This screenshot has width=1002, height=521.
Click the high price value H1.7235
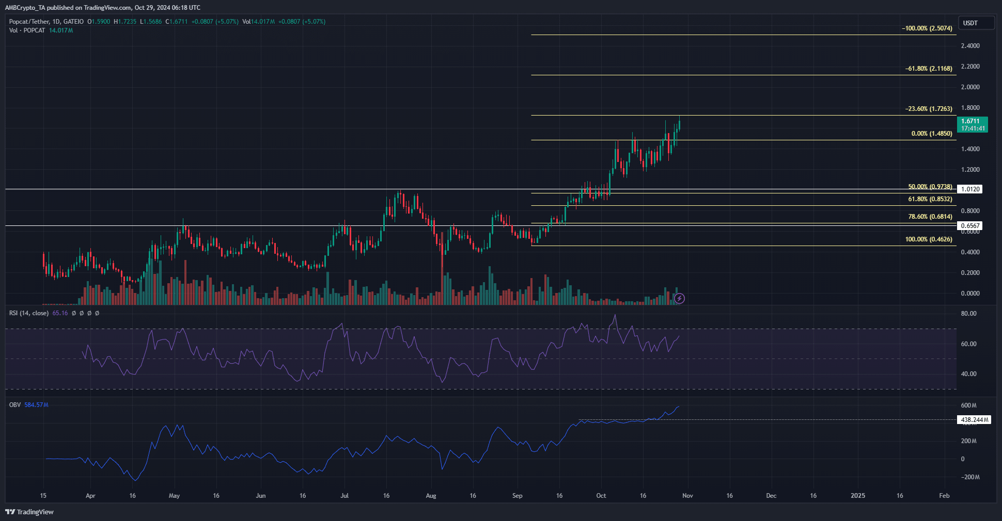(125, 22)
